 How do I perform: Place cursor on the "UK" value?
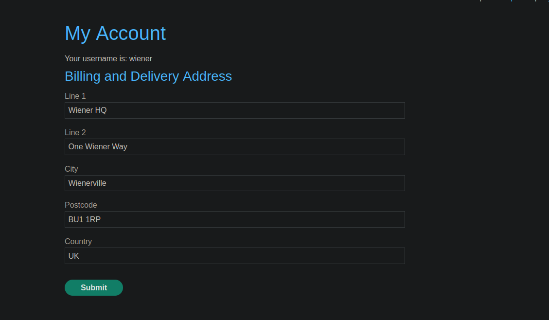[x=74, y=256]
